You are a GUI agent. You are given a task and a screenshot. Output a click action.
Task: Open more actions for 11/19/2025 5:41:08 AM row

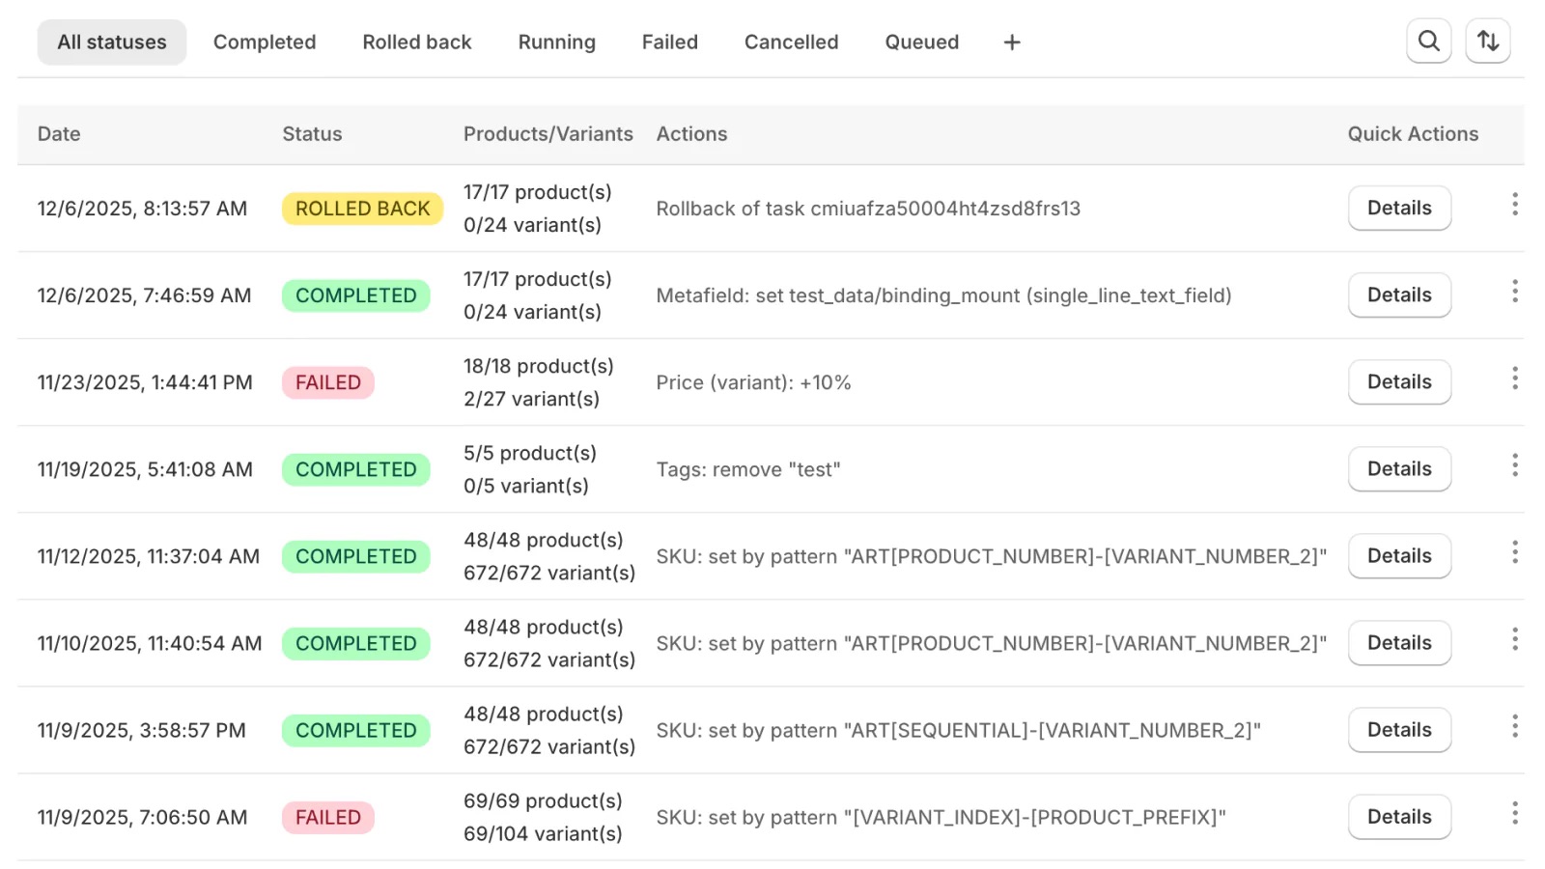tap(1514, 465)
